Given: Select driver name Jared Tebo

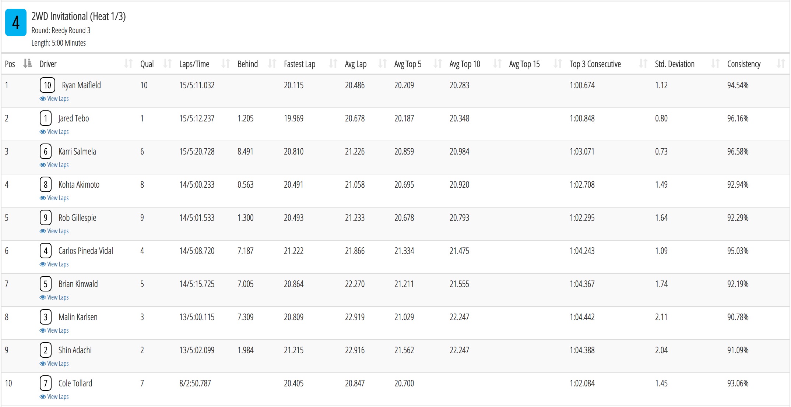Looking at the screenshot, I should pyautogui.click(x=74, y=118).
